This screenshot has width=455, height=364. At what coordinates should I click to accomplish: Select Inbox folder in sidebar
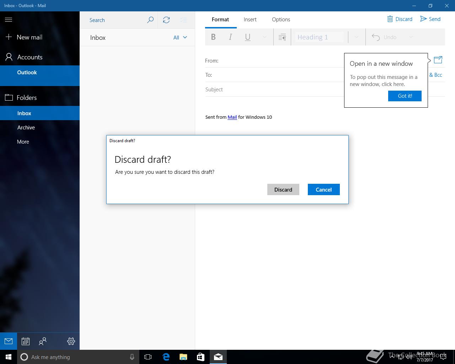[40, 113]
